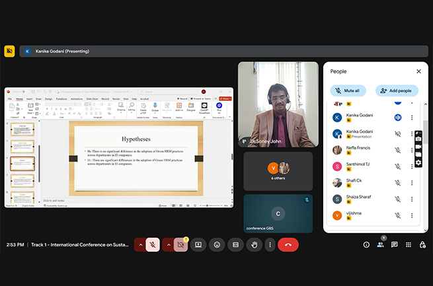Close the People panel

(418, 71)
